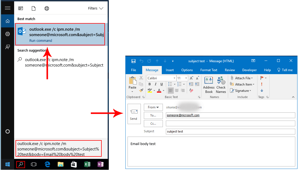The image size is (298, 170).
Task: Click Run command under Best match
Action: (41, 41)
